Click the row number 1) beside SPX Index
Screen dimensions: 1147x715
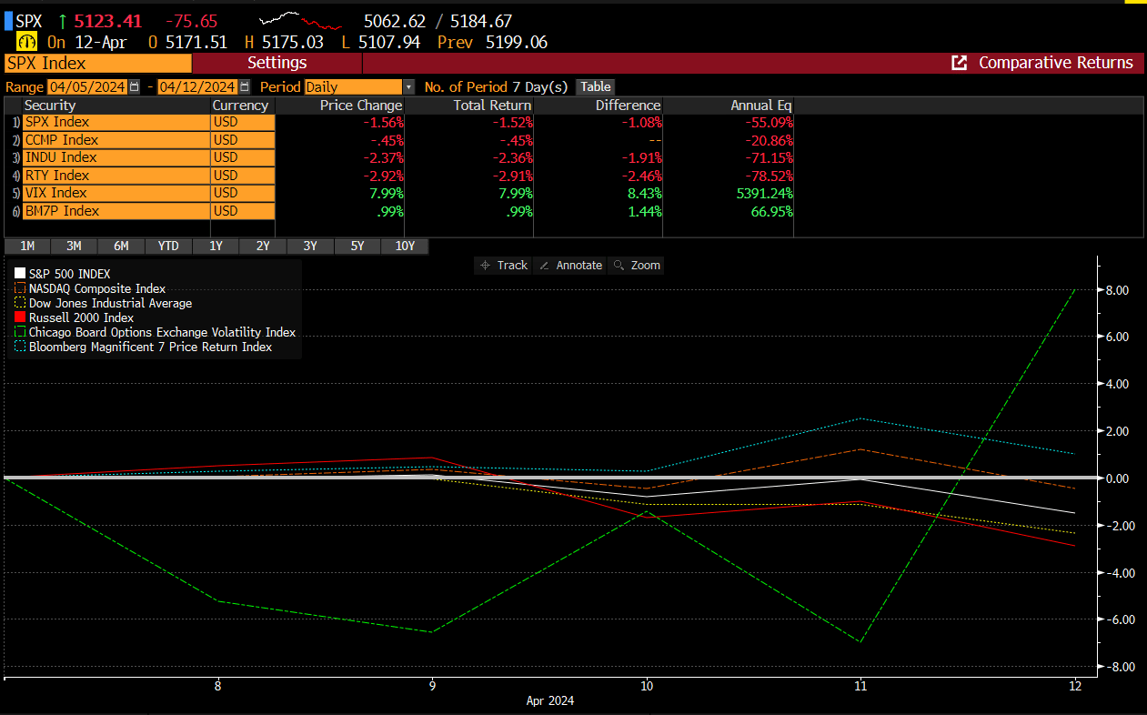point(15,122)
